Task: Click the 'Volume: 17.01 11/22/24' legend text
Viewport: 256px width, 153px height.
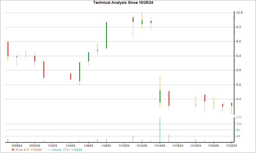Action: (x=67, y=150)
